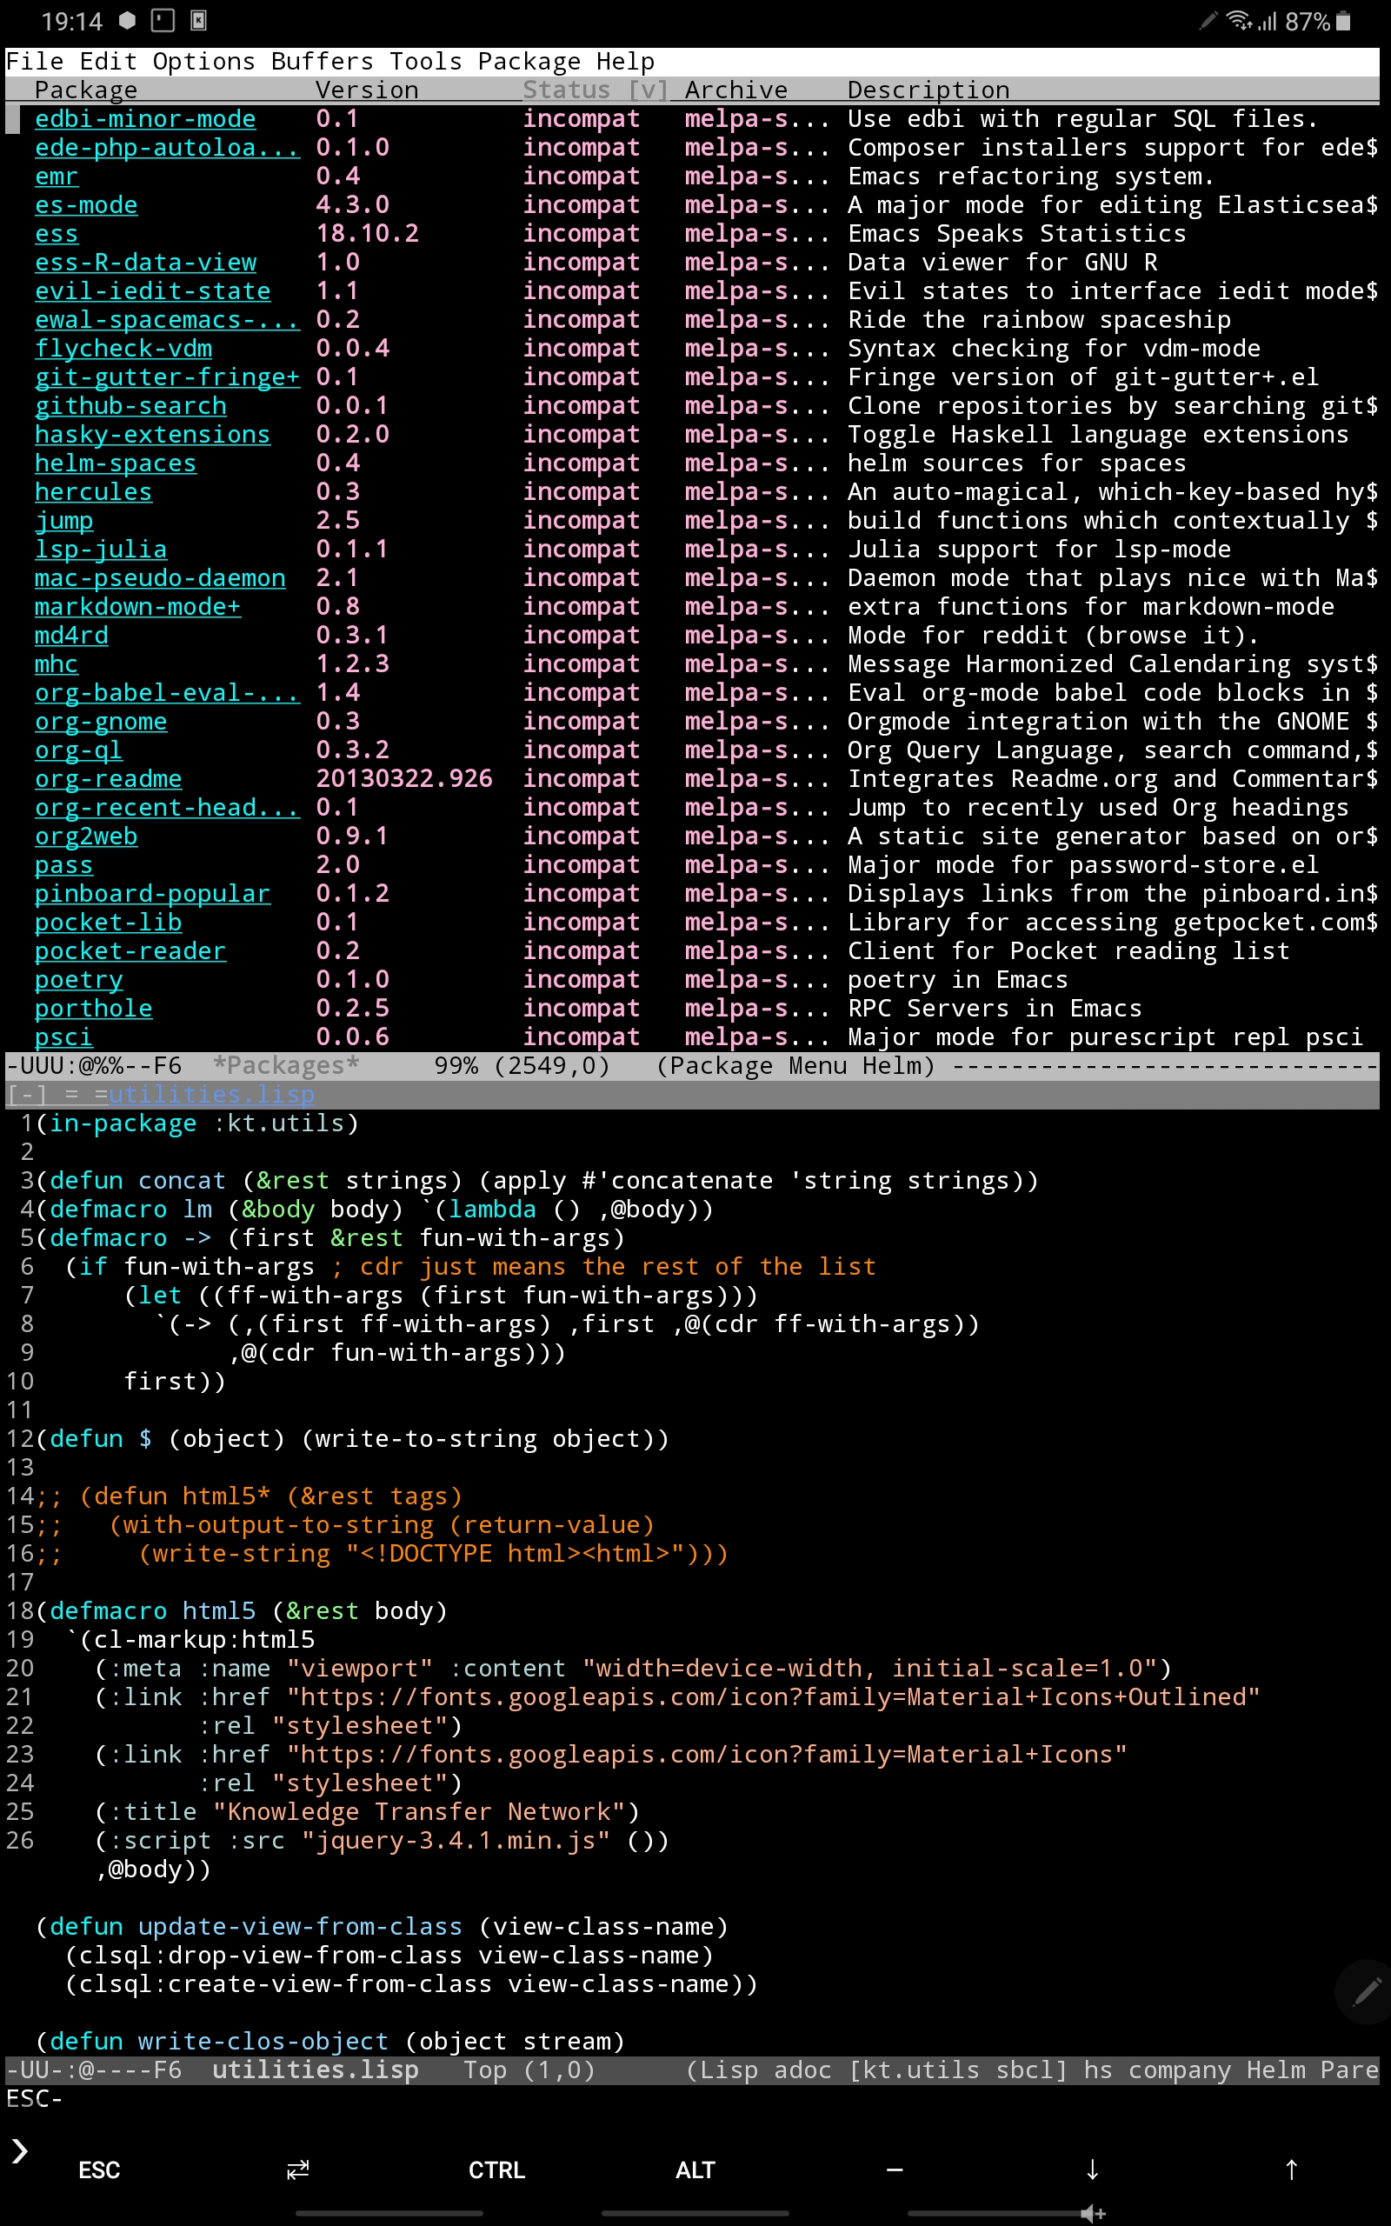Screen dimensions: 1391x2226
Task: Open the Package menu
Action: coord(529,62)
